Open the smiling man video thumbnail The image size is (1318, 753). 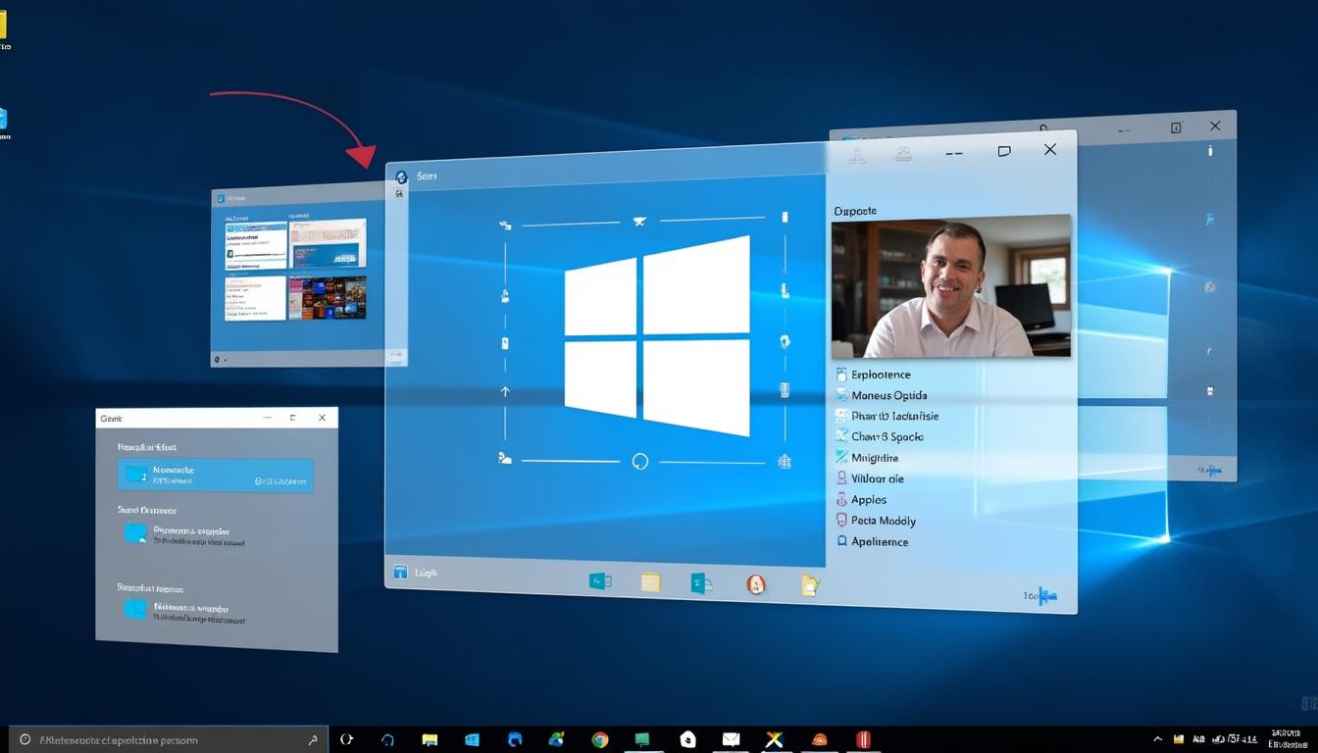coord(950,286)
